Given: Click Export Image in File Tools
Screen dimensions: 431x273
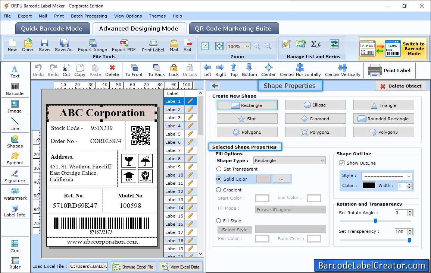Looking at the screenshot, I should (x=93, y=45).
